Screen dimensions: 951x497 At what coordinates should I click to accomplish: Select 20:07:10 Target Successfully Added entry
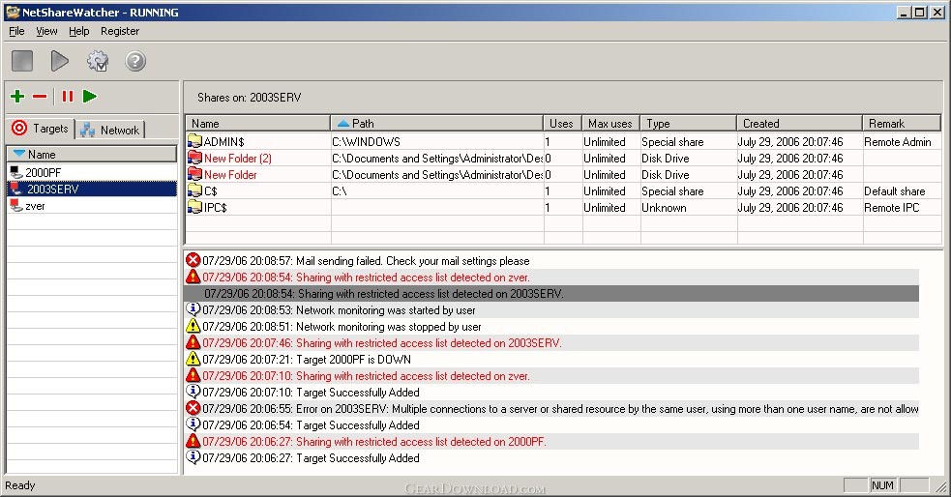coord(551,392)
